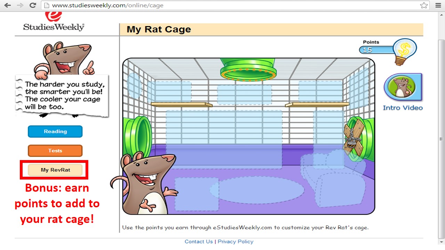Select the large center-wall item placeholder
Viewport: 445px width, 250px height.
224,140
